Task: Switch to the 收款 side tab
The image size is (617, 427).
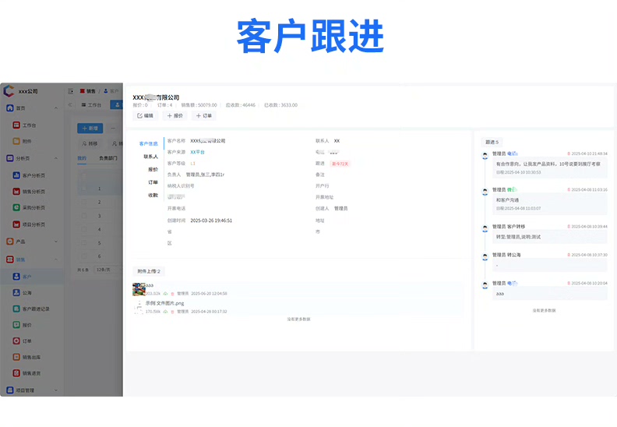Action: click(153, 196)
